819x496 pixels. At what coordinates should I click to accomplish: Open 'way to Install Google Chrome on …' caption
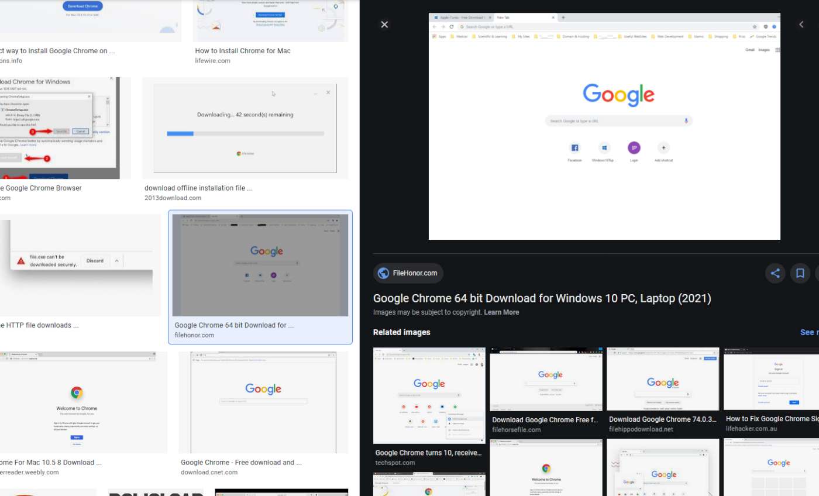tap(57, 51)
